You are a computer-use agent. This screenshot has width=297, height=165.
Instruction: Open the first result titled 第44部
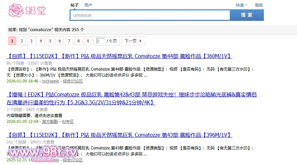click(119, 56)
